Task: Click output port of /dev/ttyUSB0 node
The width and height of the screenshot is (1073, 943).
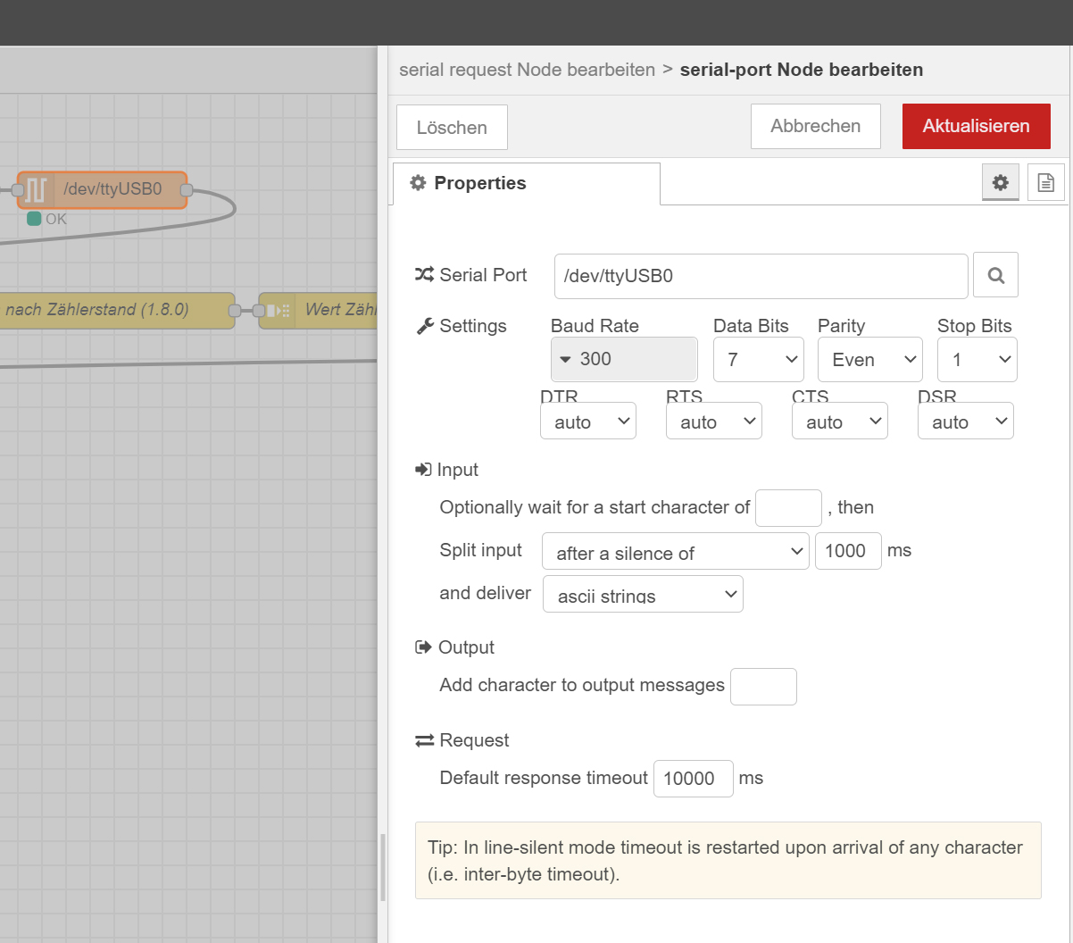Action: click(187, 189)
